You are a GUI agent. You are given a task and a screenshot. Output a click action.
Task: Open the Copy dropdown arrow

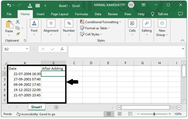tap(22, 28)
